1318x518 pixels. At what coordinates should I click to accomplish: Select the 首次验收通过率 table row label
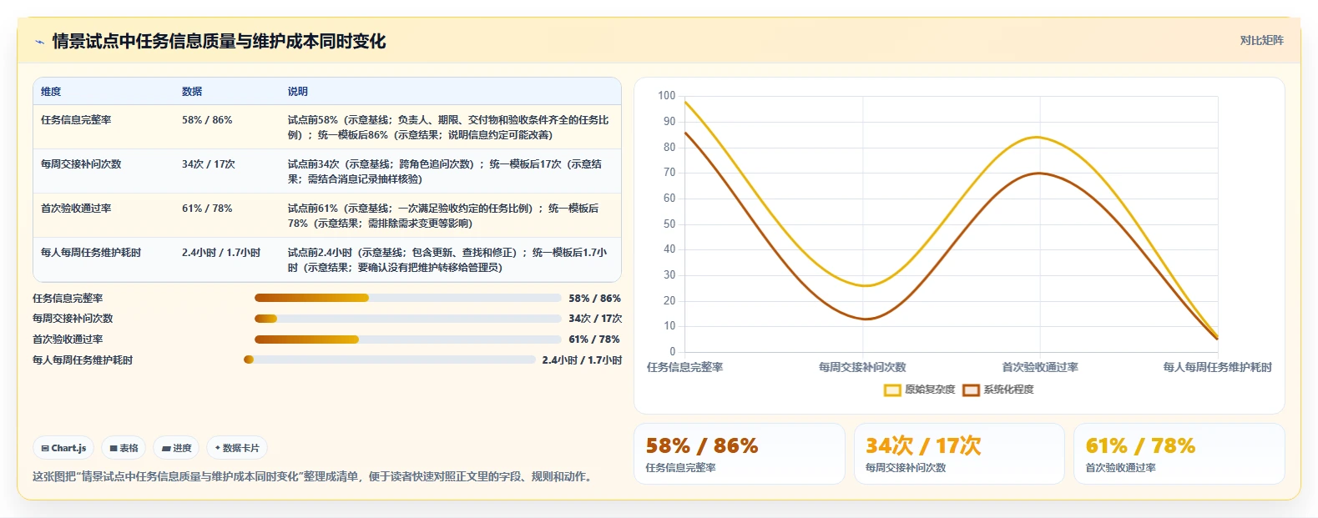[76, 209]
